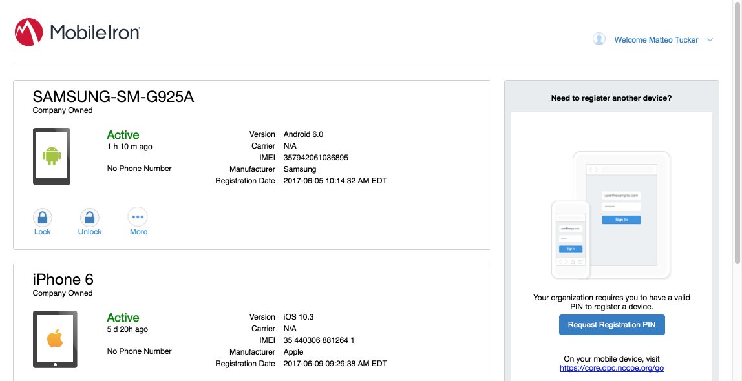Viewport: 742px width, 381px height.
Task: Click the Samsung manufacturer value
Action: click(x=299, y=169)
